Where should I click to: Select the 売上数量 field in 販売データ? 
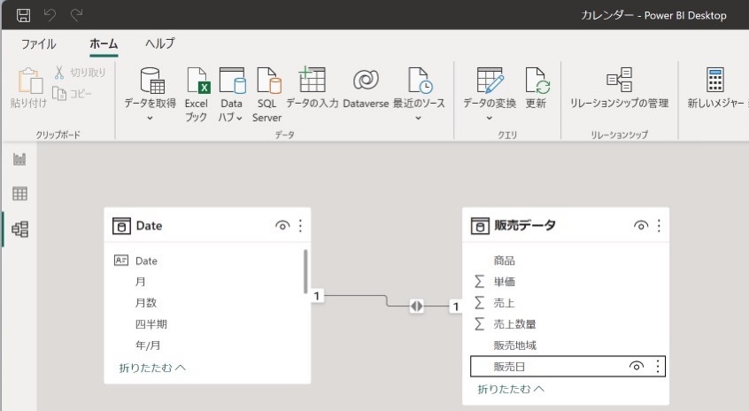[514, 324]
